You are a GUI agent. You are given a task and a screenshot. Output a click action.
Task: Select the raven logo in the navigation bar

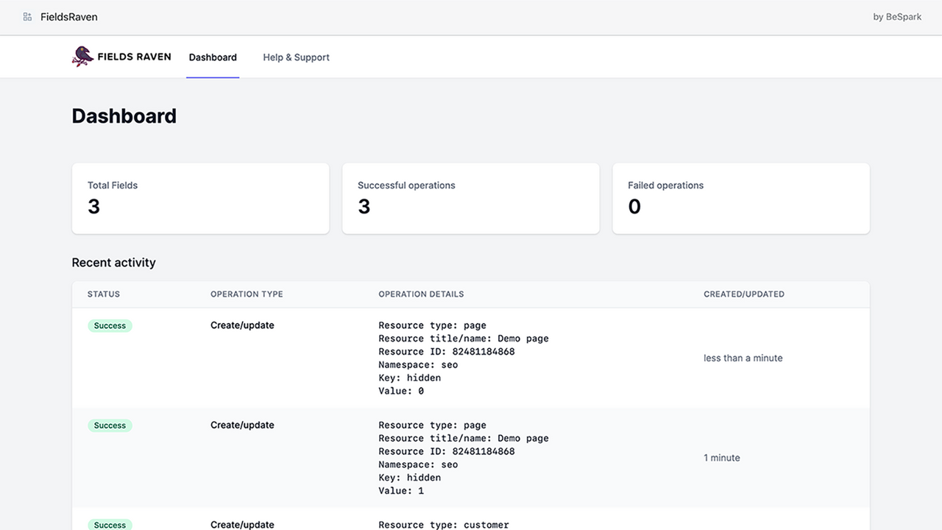coord(81,56)
